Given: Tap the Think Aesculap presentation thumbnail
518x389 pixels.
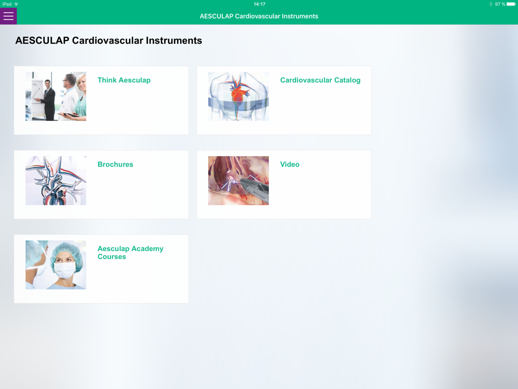Looking at the screenshot, I should pos(56,96).
